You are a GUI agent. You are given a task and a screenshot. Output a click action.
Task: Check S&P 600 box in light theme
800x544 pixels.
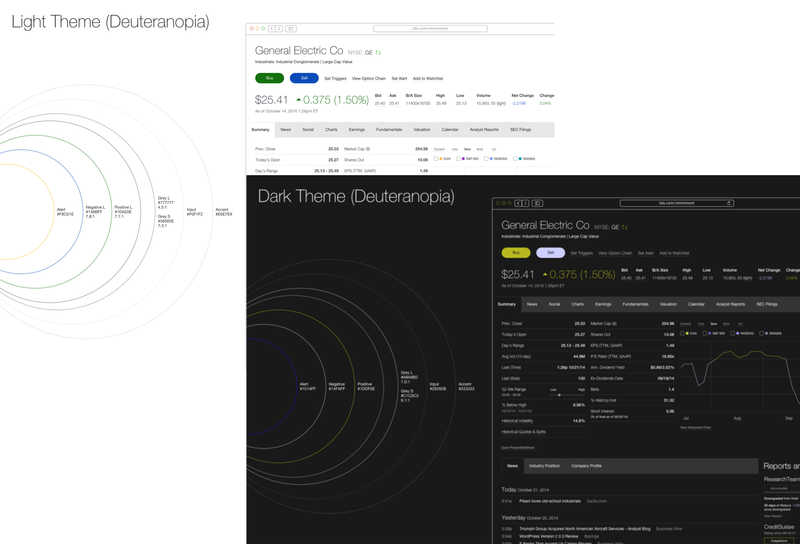[x=458, y=159]
